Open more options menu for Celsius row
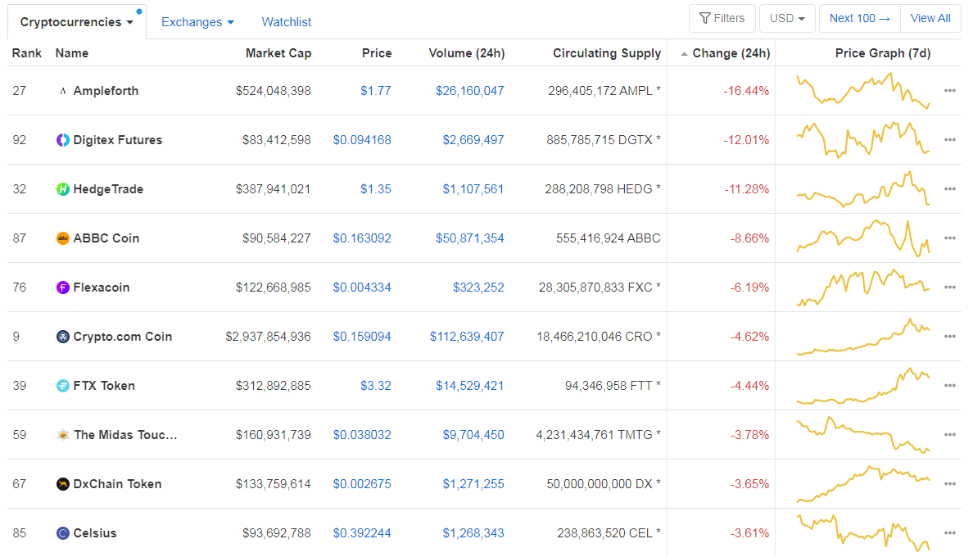Screen dimensions: 973x557 coord(949,532)
